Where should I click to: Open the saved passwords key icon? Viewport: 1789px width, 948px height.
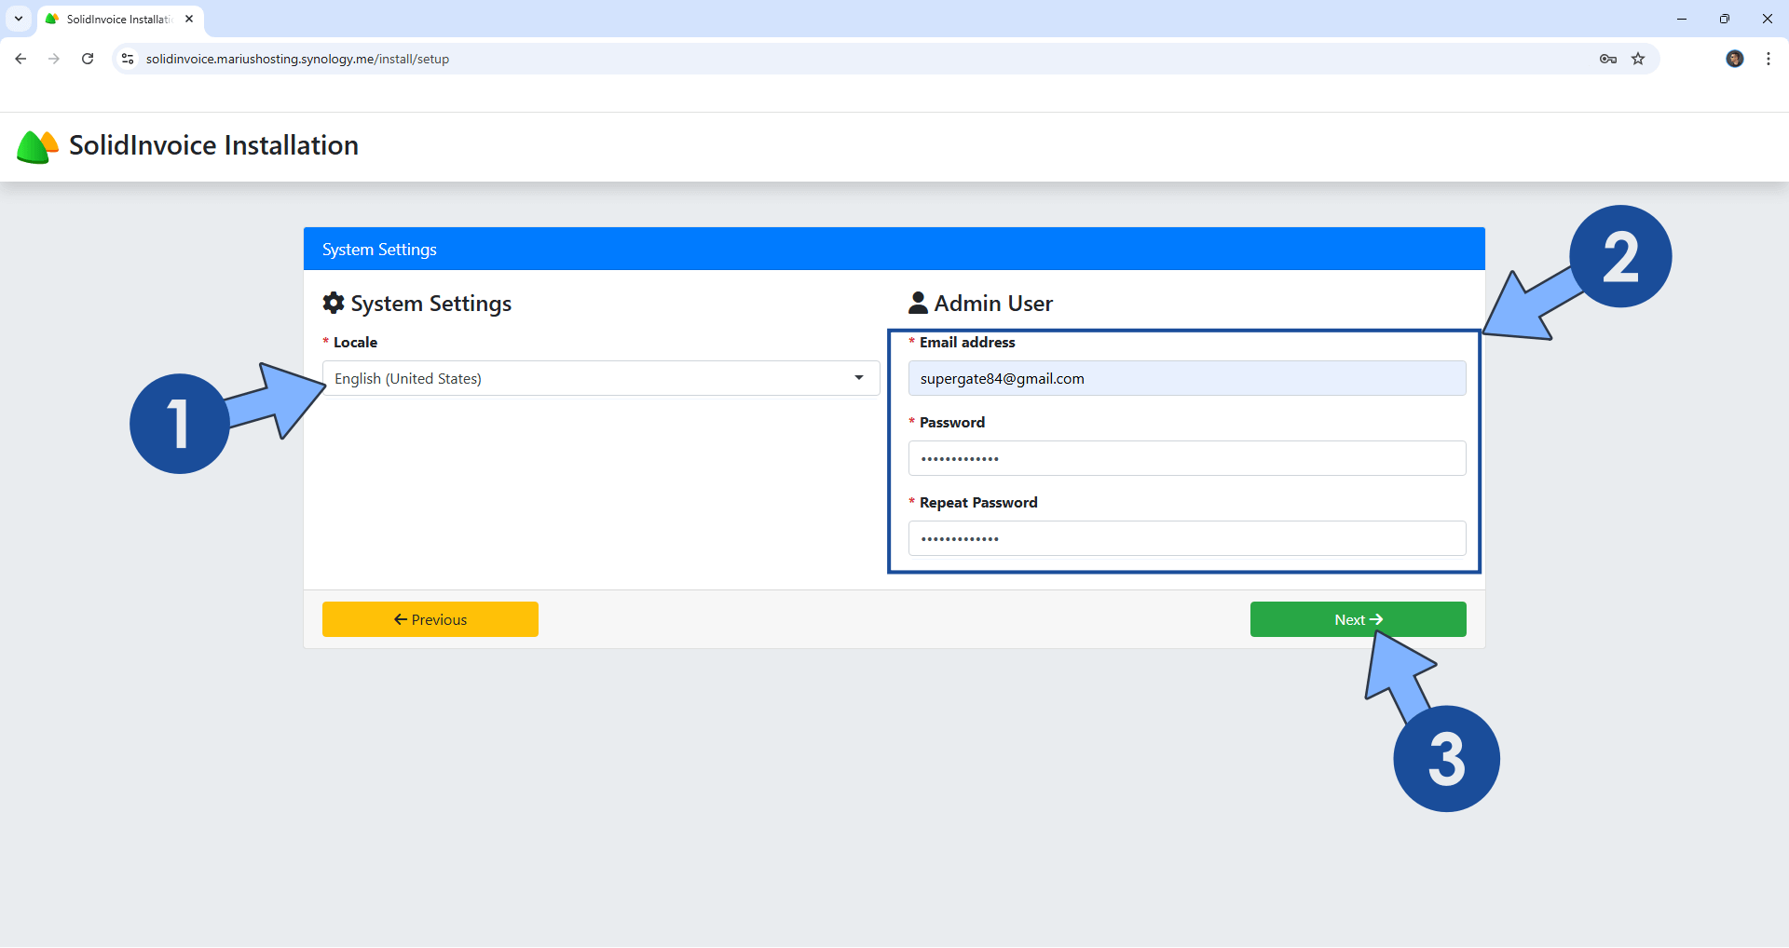tap(1608, 59)
